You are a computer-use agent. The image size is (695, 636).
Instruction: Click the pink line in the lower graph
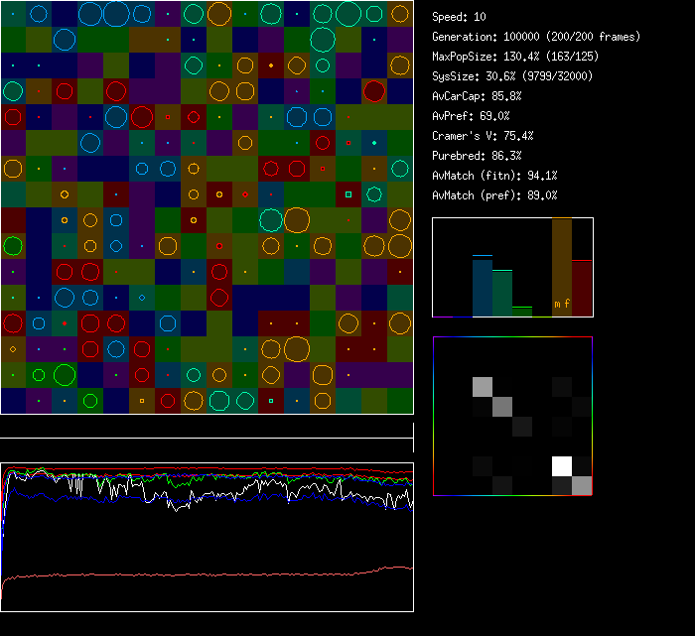click(199, 574)
